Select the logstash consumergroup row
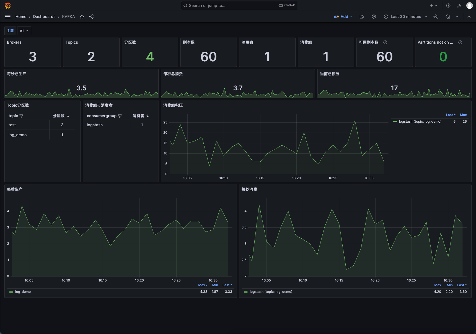 coord(120,125)
